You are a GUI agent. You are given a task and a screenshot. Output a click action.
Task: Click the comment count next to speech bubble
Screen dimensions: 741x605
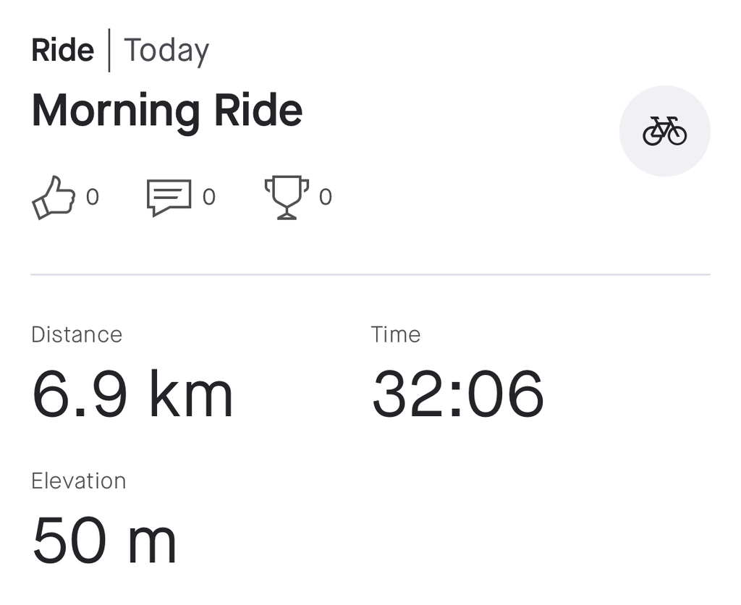[x=208, y=197]
